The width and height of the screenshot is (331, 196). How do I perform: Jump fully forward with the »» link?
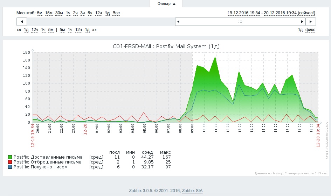pyautogui.click(x=94, y=30)
